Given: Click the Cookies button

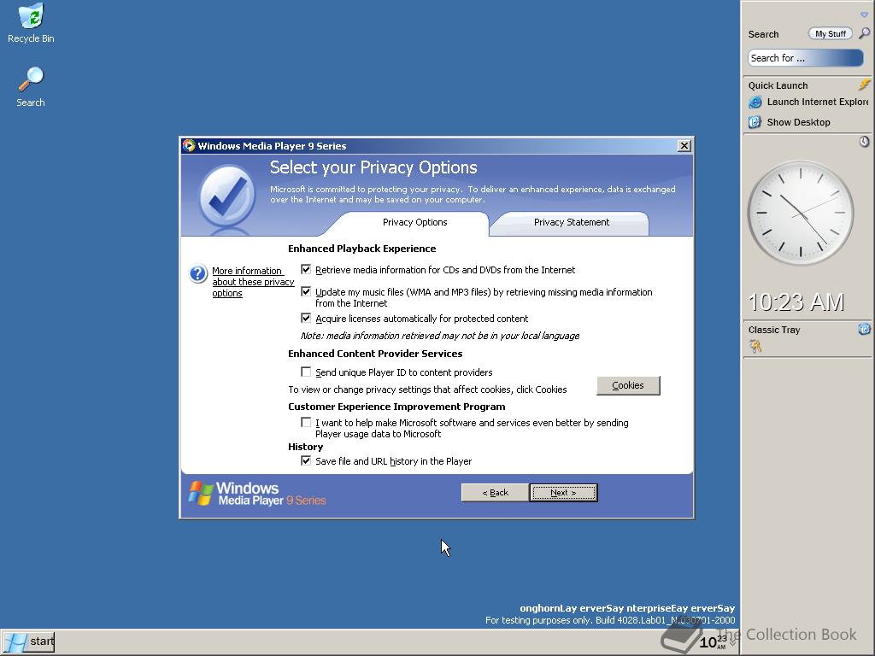Looking at the screenshot, I should (x=628, y=385).
